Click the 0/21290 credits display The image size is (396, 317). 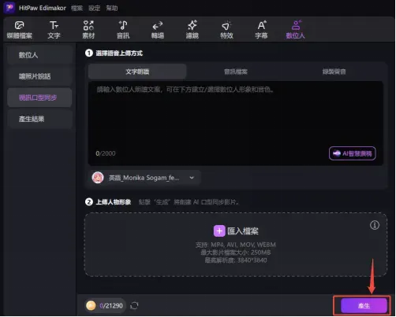point(111,306)
